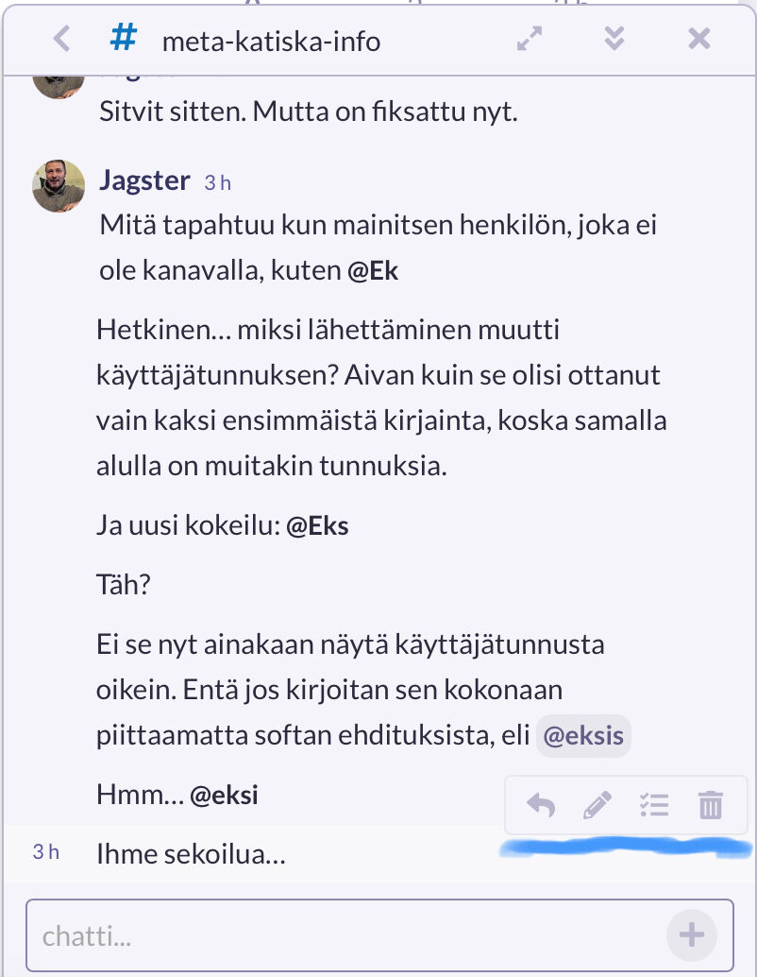Edit the message with pencil icon

coord(597,806)
